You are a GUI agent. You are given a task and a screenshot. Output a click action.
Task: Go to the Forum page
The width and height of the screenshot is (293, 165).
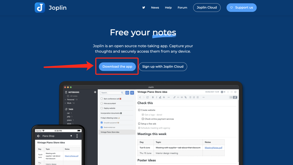click(x=182, y=8)
